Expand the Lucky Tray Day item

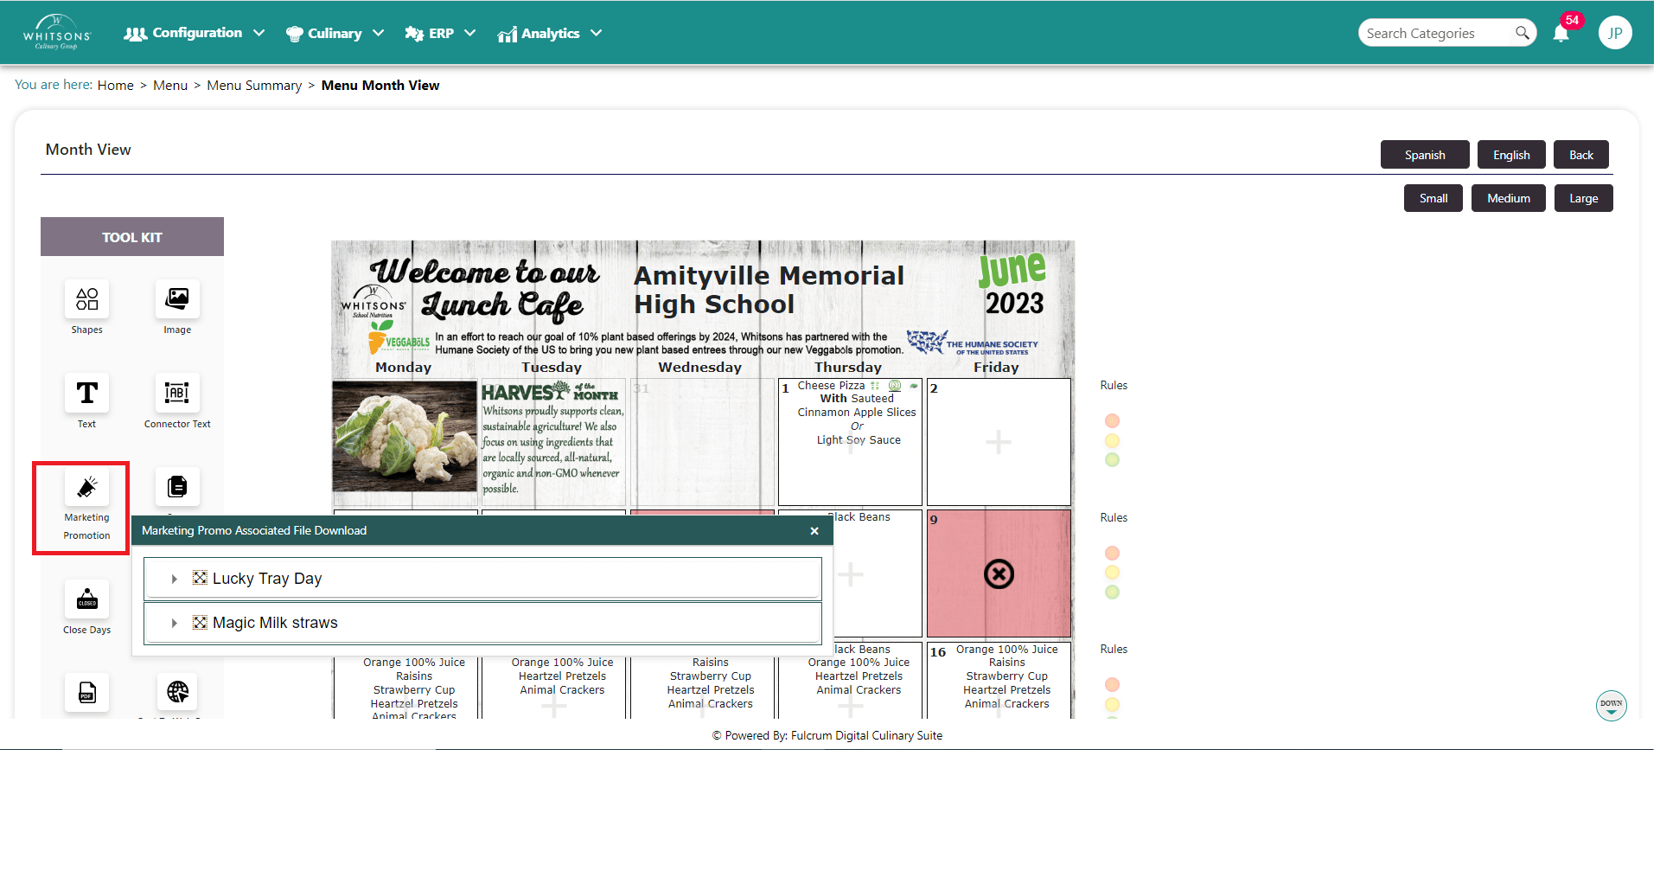174,580
